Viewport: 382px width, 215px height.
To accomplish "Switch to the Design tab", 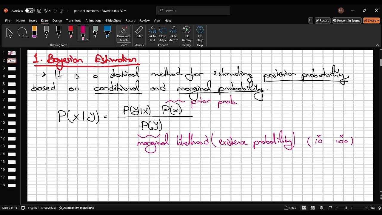I will (57, 21).
